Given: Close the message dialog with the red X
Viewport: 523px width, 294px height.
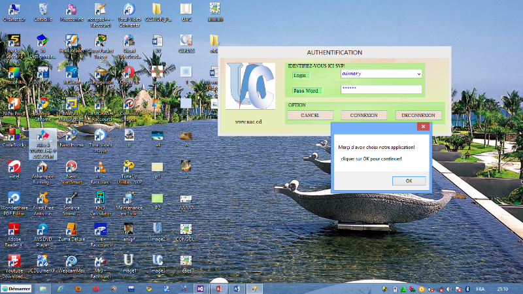Looking at the screenshot, I should point(422,127).
